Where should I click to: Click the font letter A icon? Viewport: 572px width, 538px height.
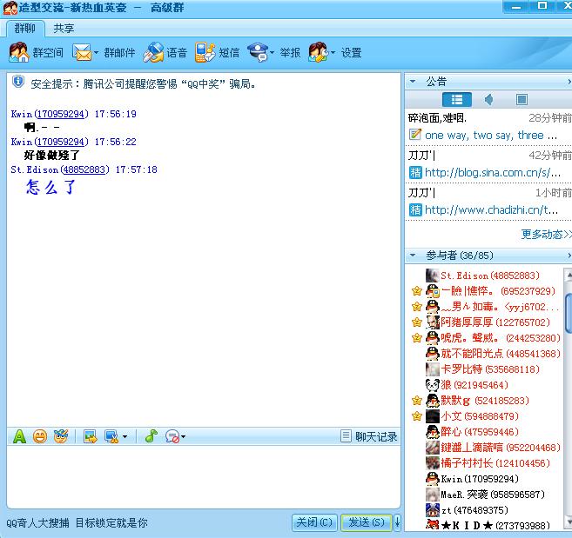(19, 436)
